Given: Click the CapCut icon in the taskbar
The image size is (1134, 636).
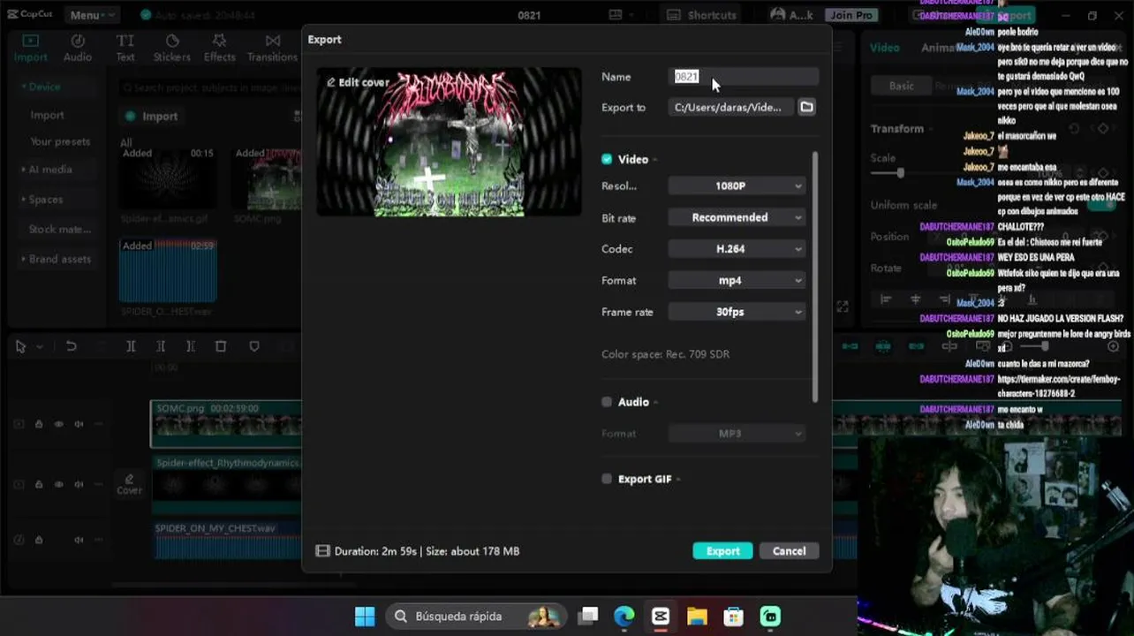Looking at the screenshot, I should (x=660, y=616).
